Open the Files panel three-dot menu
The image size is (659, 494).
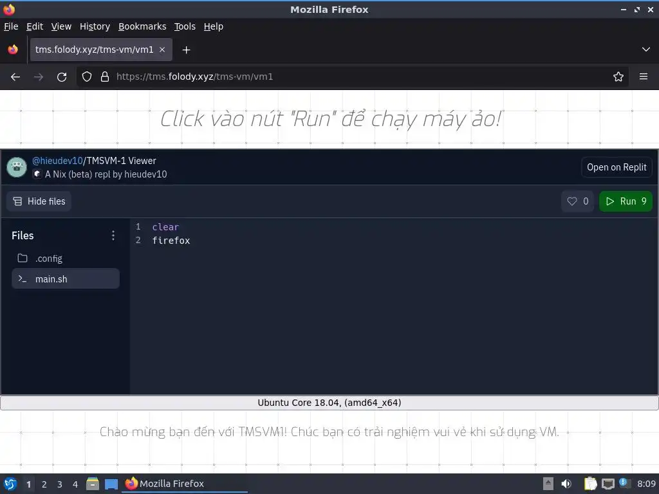click(x=113, y=235)
